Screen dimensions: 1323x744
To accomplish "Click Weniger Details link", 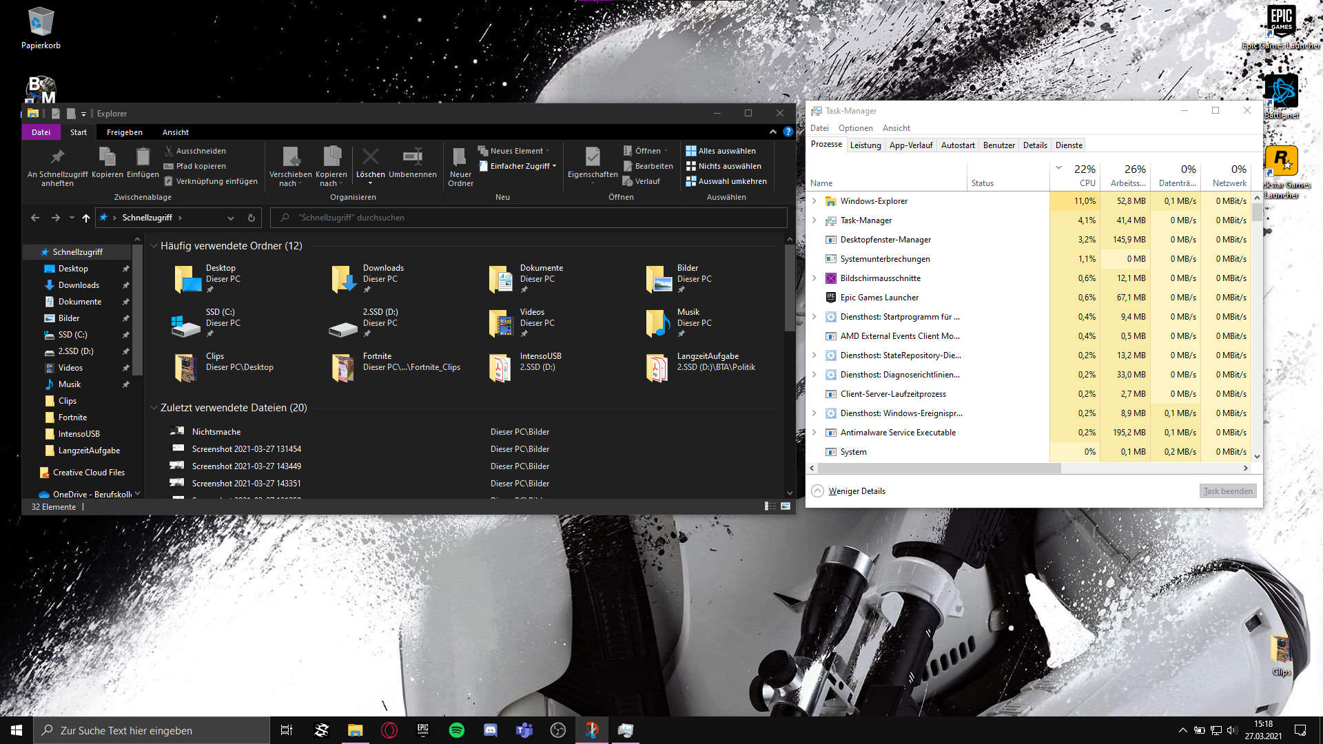I will tap(857, 491).
